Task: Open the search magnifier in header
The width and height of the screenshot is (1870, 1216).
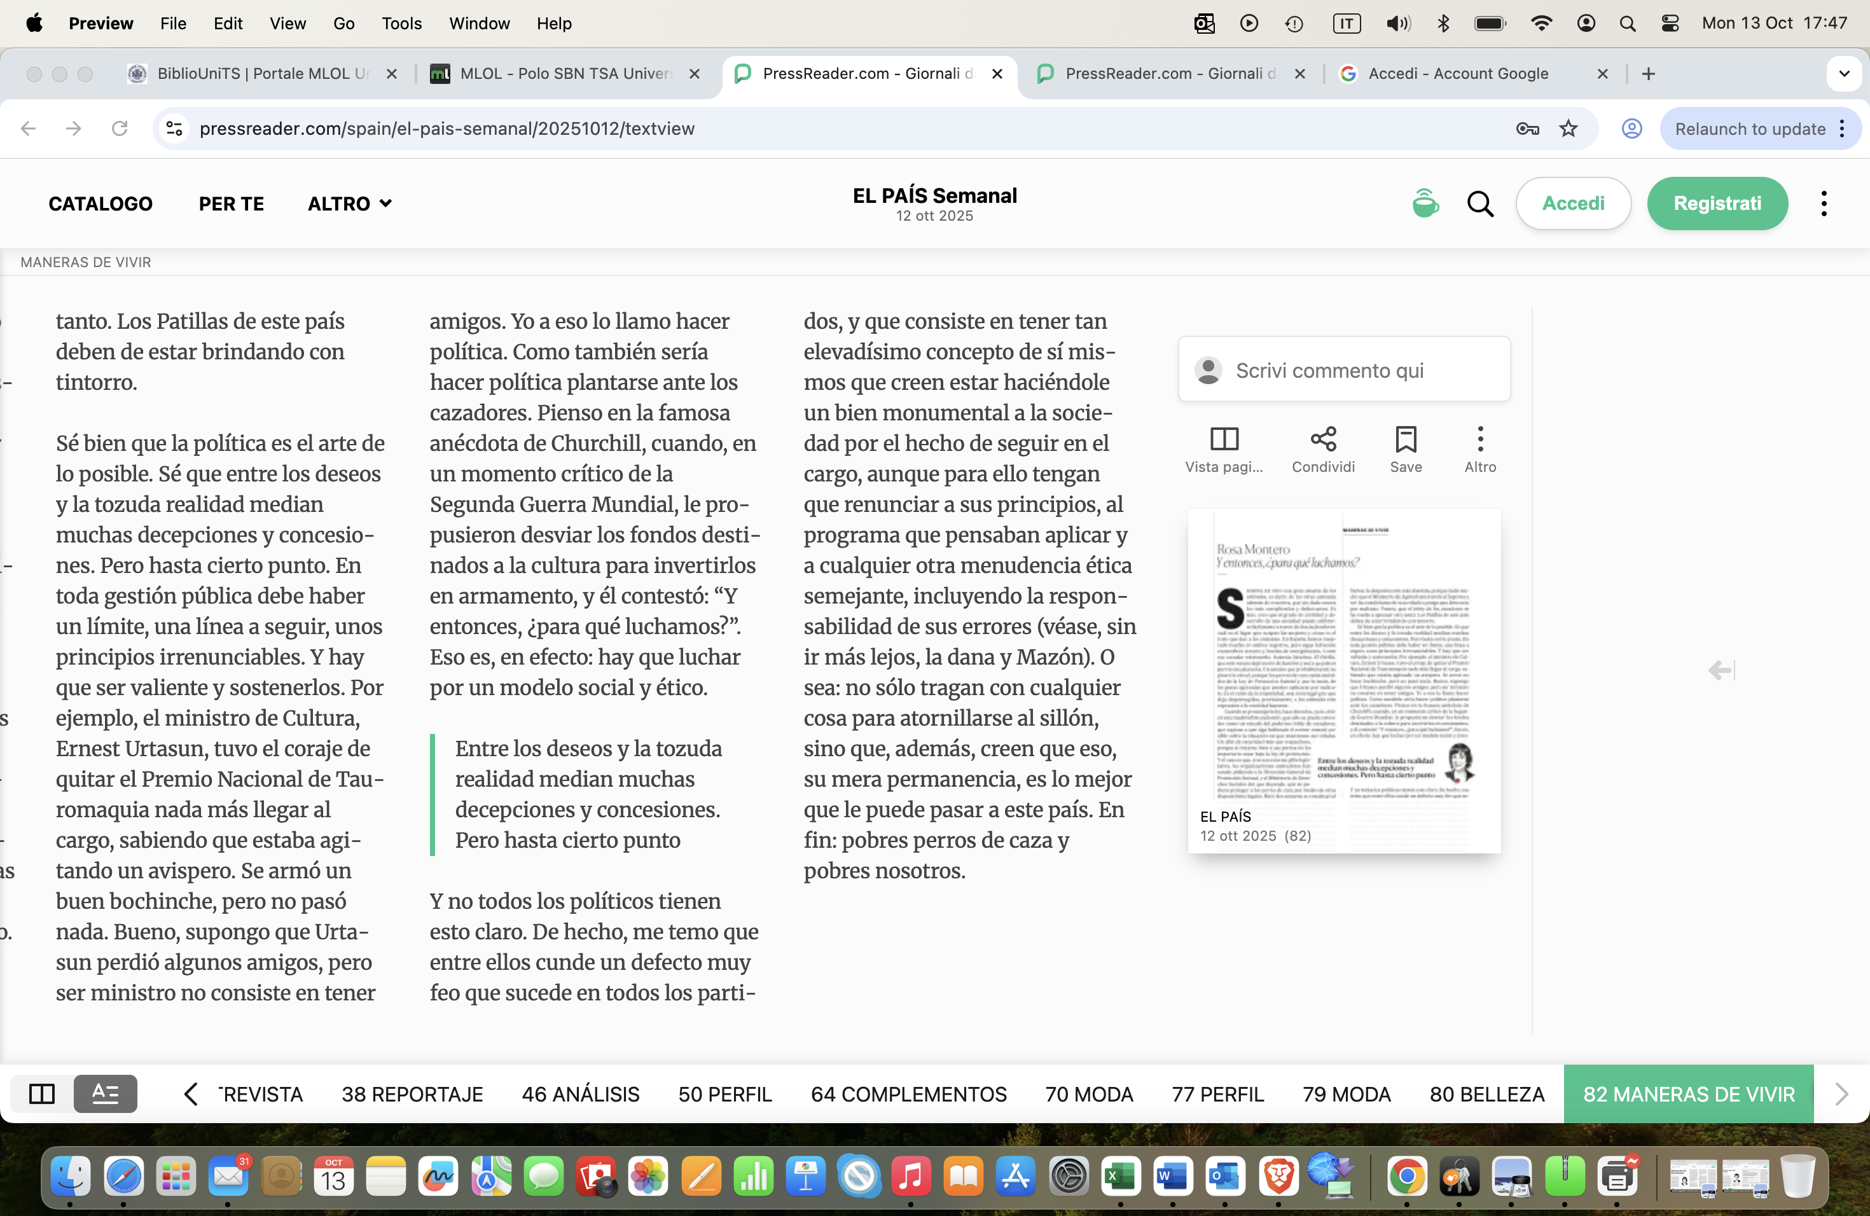Action: [x=1479, y=204]
